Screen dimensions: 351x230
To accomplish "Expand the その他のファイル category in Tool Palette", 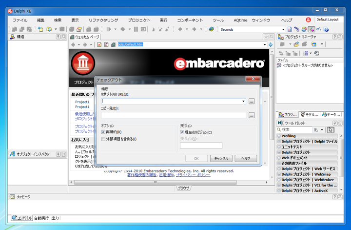I will (279, 164).
